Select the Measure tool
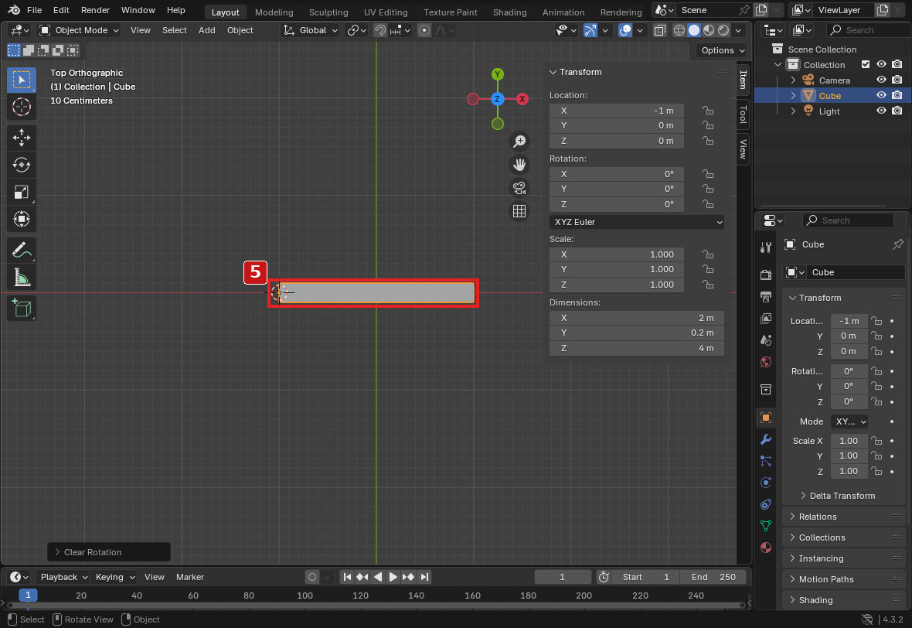This screenshot has height=628, width=912. tap(22, 278)
